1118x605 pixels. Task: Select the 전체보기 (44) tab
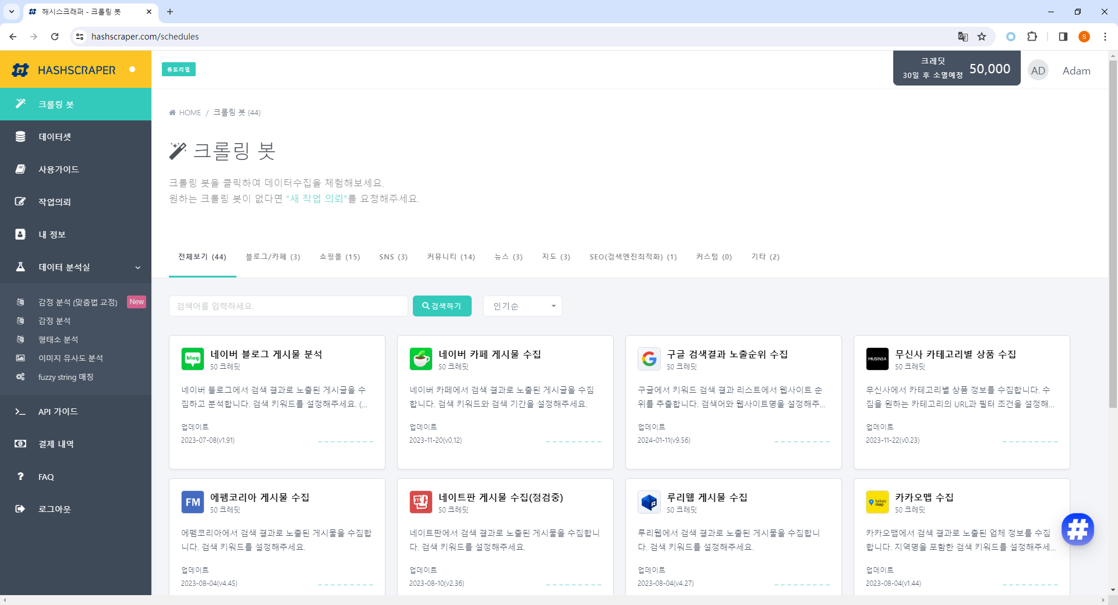[x=202, y=257]
